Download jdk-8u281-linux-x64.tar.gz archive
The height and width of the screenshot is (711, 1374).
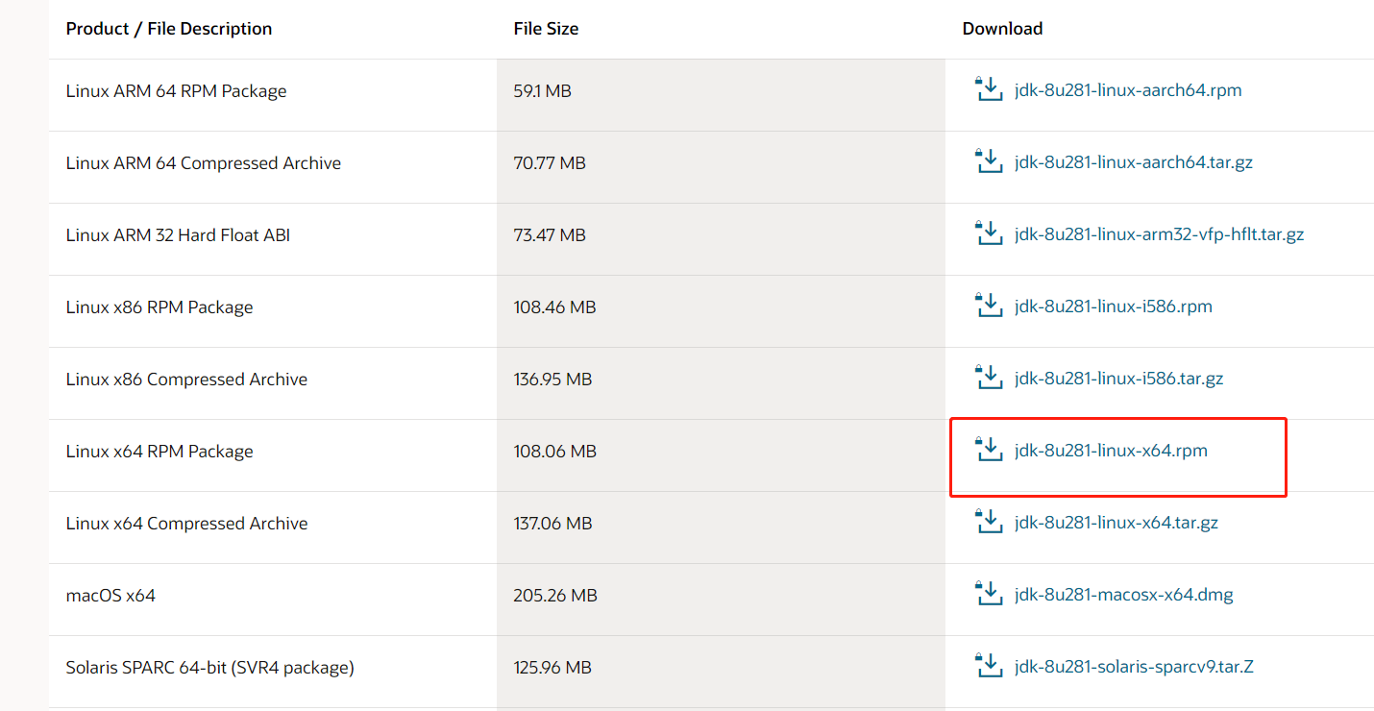click(x=1116, y=523)
